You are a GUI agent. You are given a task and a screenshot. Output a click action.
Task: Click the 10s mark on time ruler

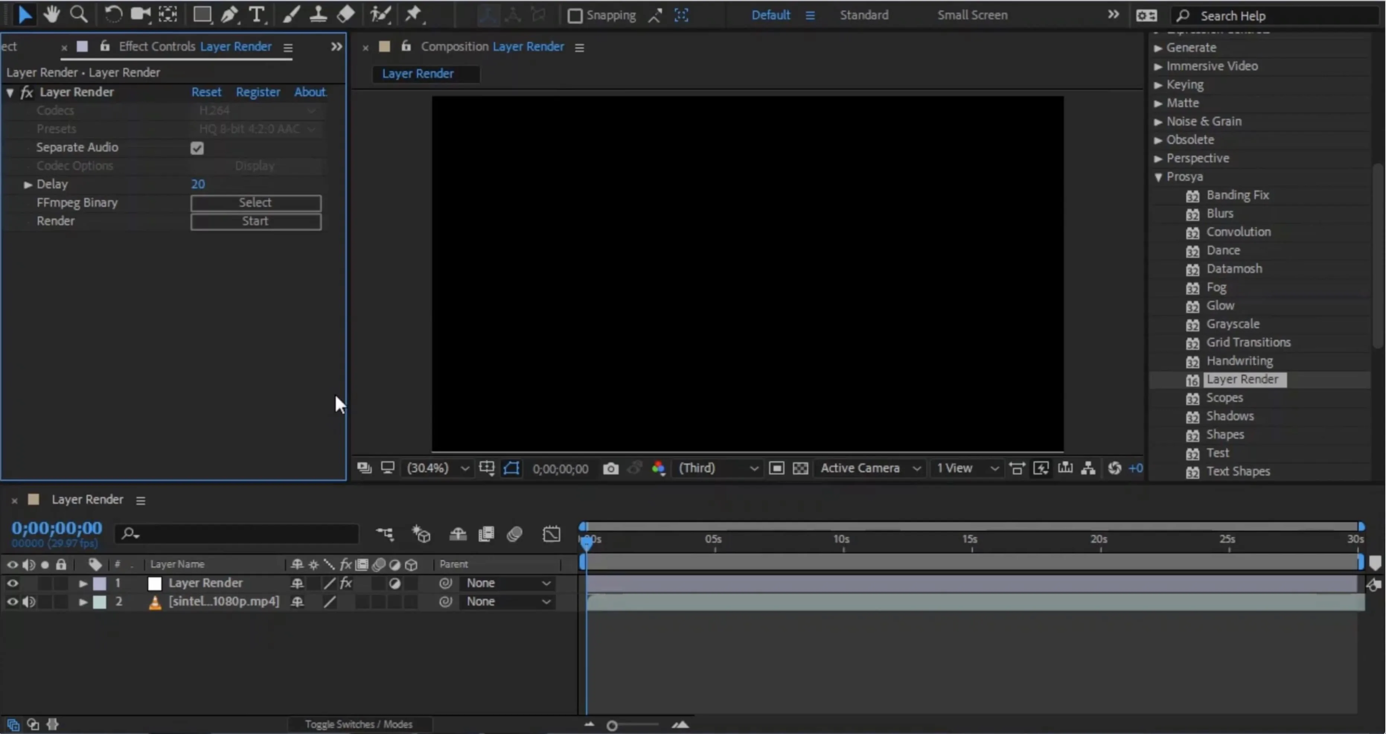click(842, 540)
